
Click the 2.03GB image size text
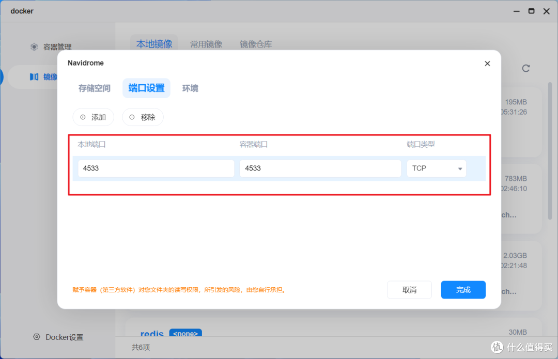click(x=515, y=256)
